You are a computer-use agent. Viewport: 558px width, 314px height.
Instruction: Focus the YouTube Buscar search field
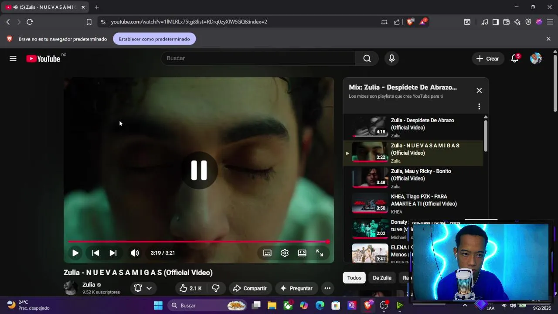pos(258,58)
